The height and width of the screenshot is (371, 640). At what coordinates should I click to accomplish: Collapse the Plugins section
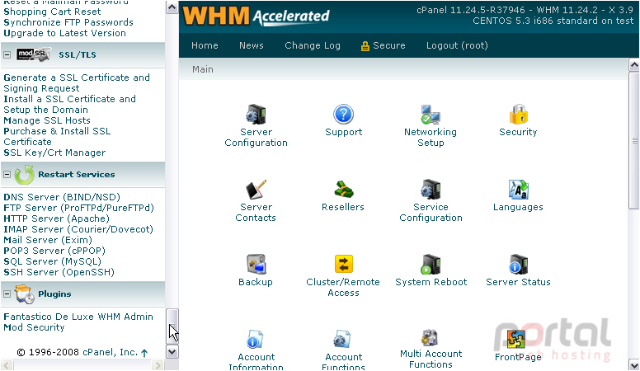[7, 294]
